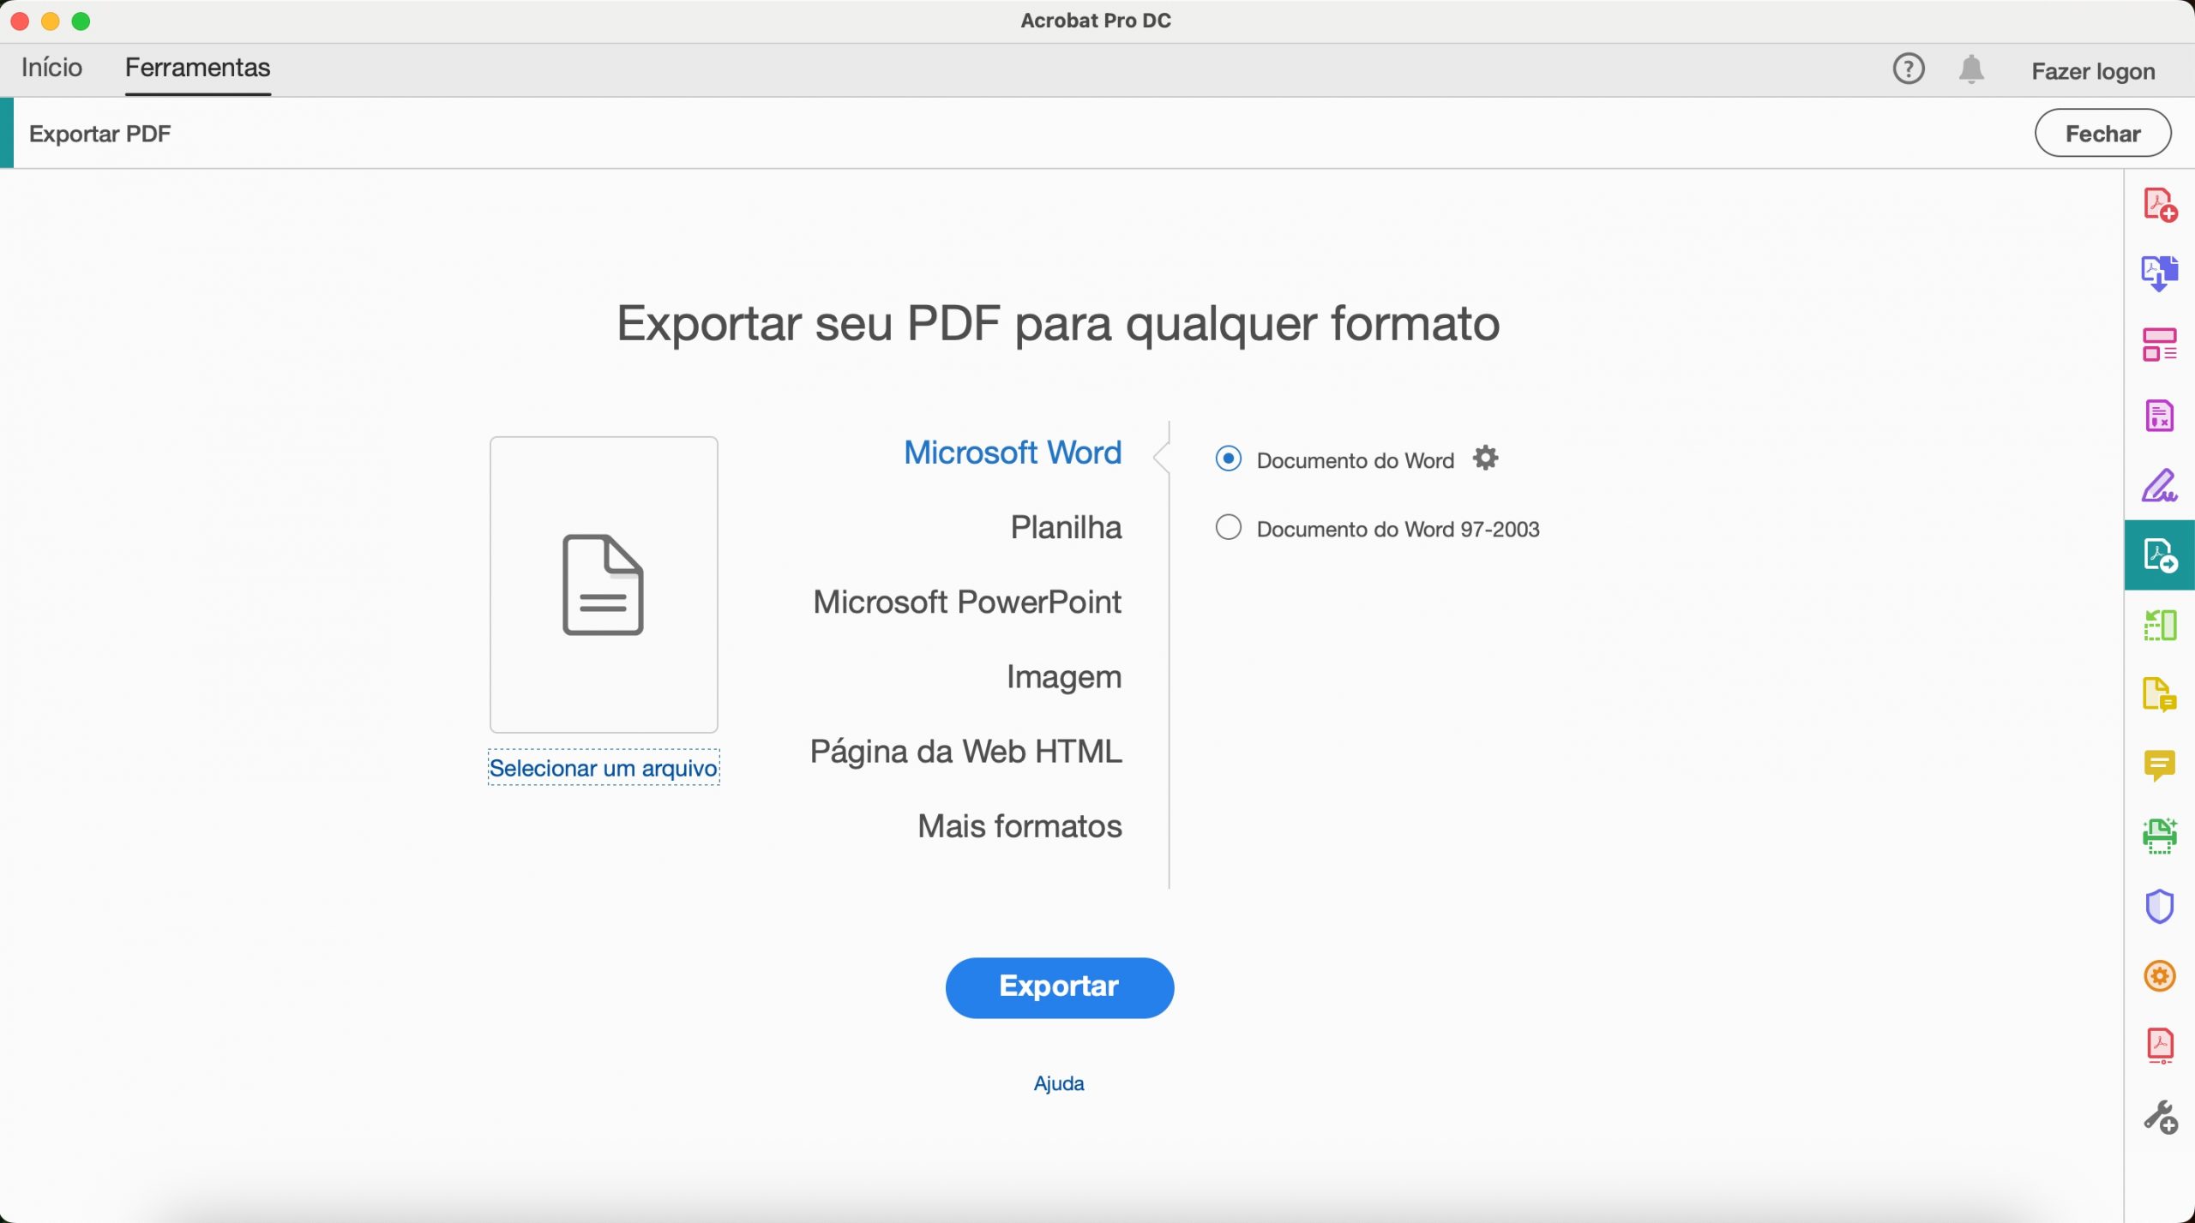Click the Fechar button
Image resolution: width=2195 pixels, height=1223 pixels.
point(2102,134)
